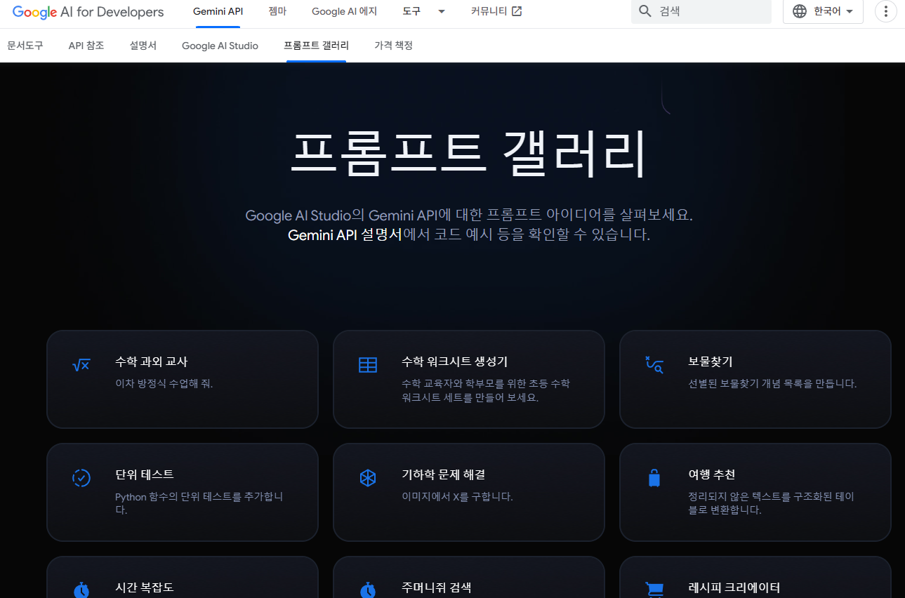Click the shopping cart icon on 레시피 크리에이터
This screenshot has height=598, width=905.
point(654,590)
